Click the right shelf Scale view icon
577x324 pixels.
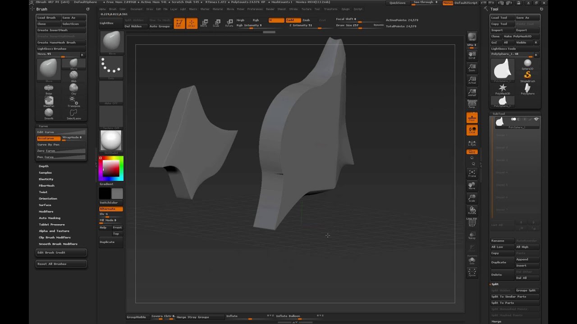click(x=472, y=198)
